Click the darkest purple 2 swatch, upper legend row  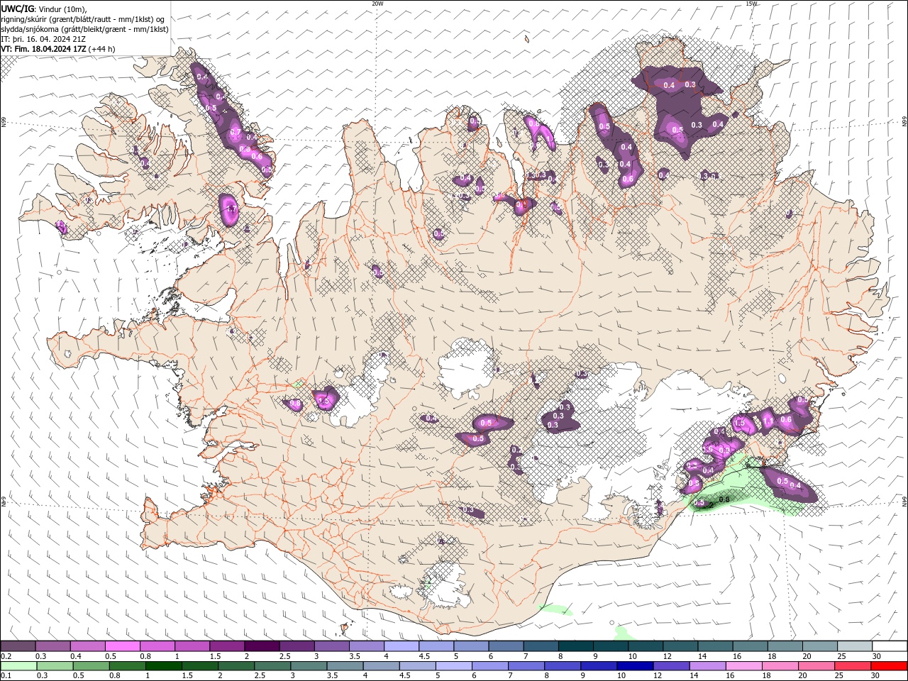pyautogui.click(x=262, y=646)
